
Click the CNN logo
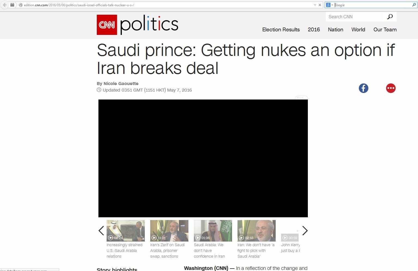107,25
